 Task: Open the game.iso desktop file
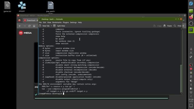pyautogui.click(x=7, y=7)
